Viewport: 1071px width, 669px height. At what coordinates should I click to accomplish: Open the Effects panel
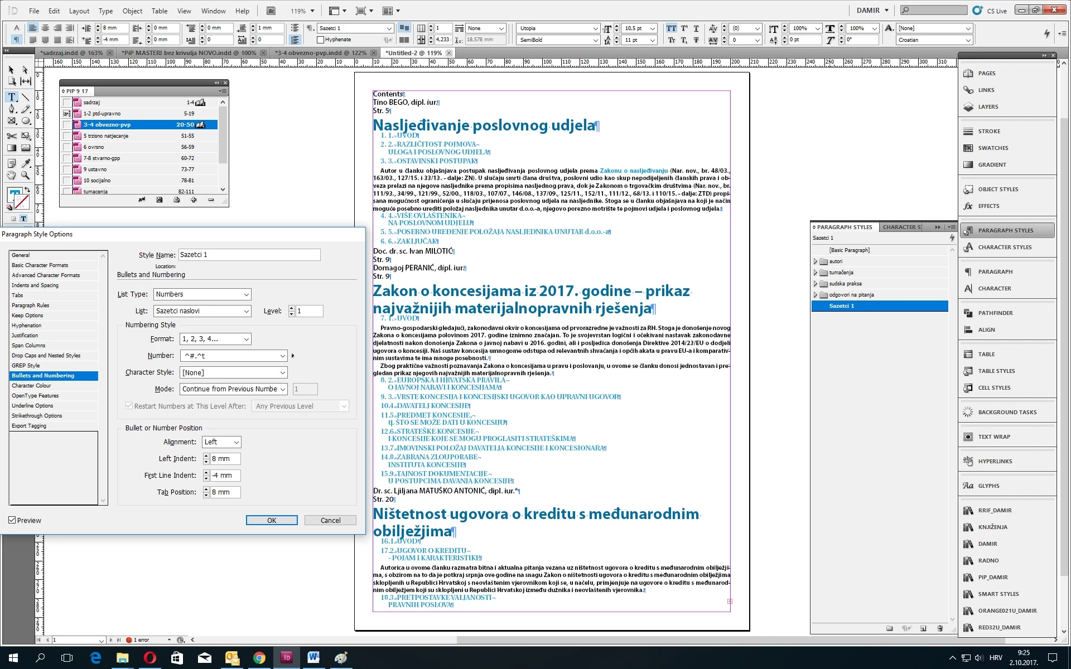point(988,206)
